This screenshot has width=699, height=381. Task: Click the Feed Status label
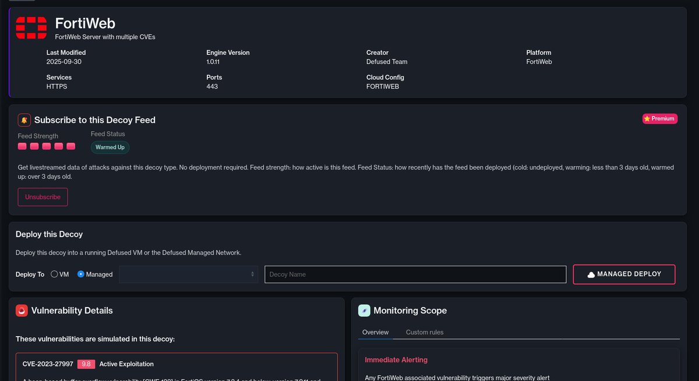coord(108,134)
